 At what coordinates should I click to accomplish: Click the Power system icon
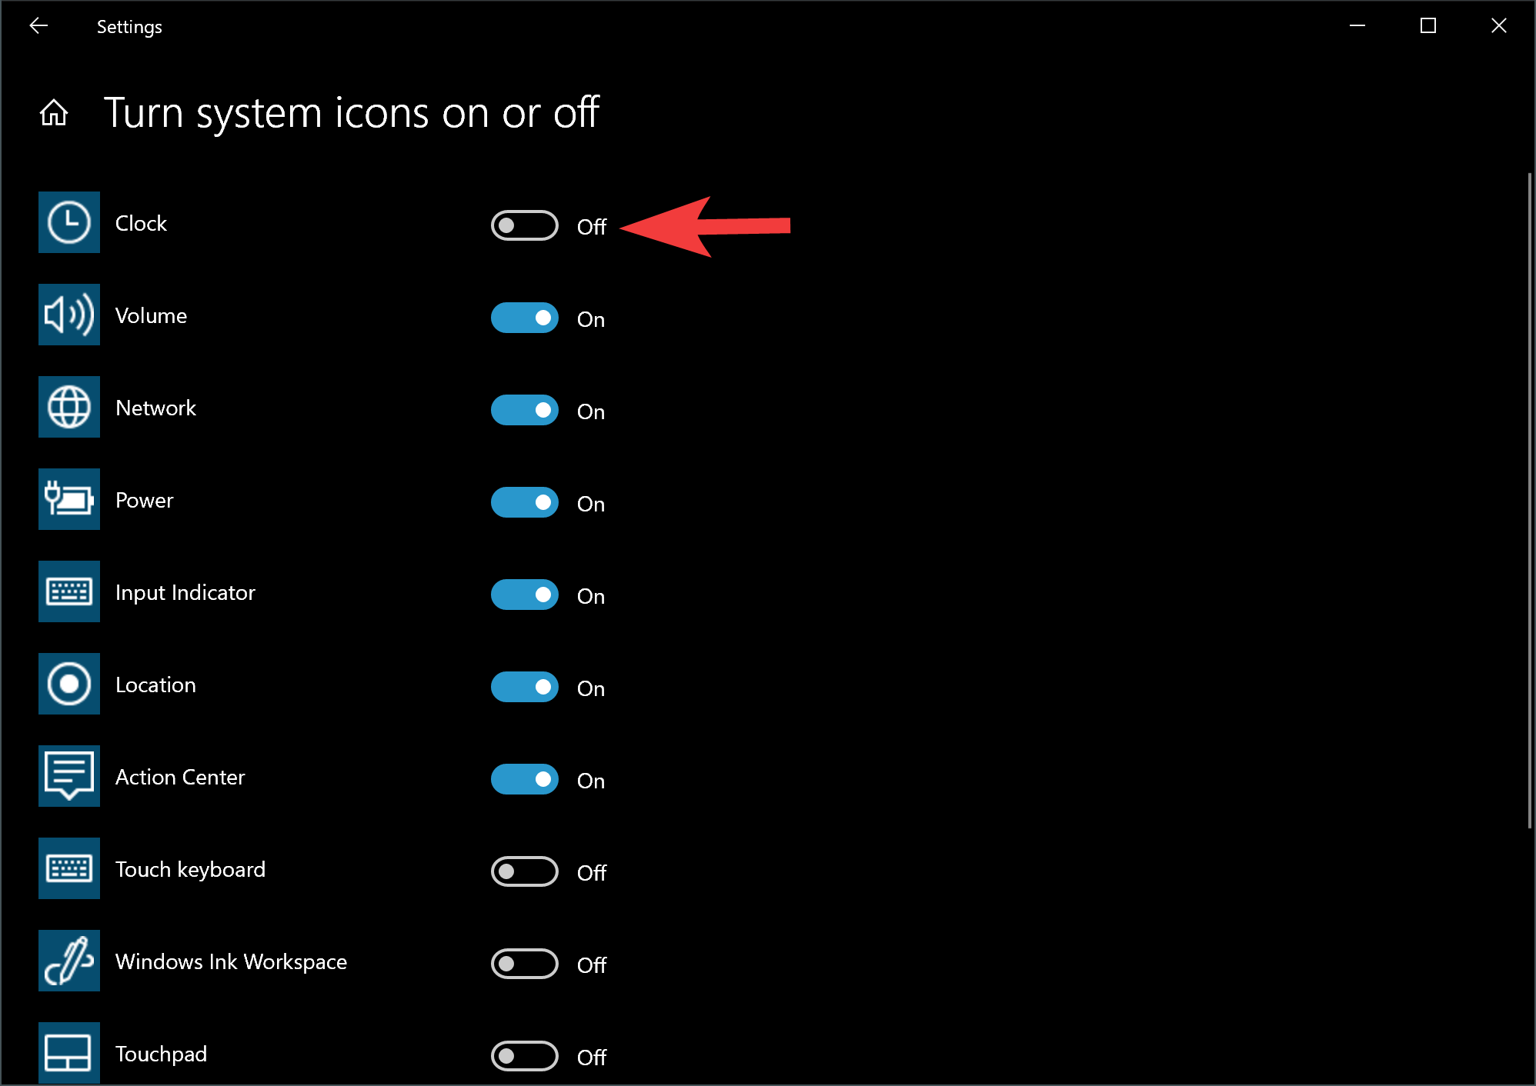coord(69,499)
